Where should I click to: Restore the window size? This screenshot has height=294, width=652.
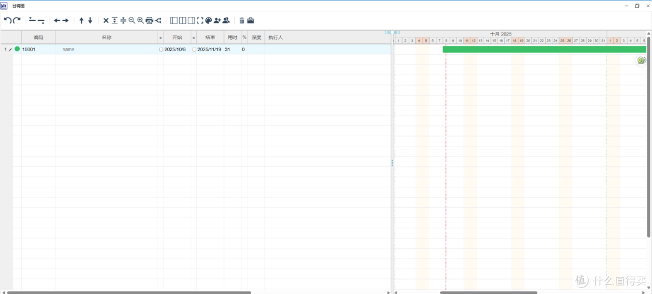(637, 6)
